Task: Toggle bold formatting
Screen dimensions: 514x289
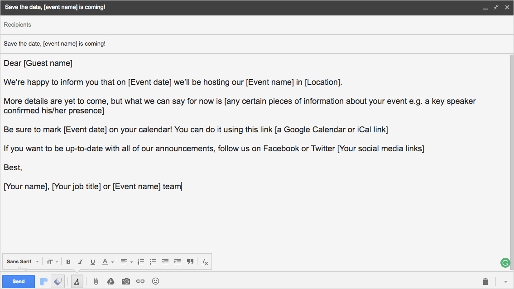Action: click(68, 262)
